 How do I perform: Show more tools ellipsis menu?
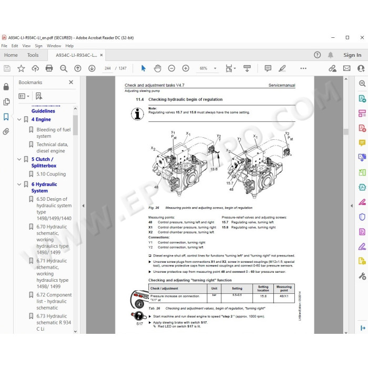coord(303,68)
